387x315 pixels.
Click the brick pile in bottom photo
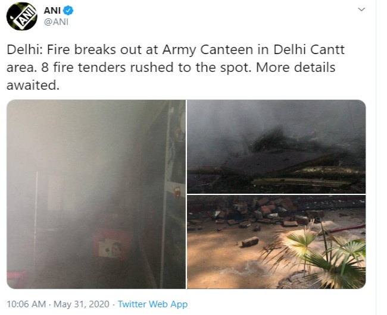[x=257, y=212]
